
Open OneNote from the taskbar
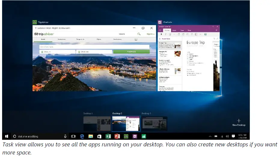point(135,136)
